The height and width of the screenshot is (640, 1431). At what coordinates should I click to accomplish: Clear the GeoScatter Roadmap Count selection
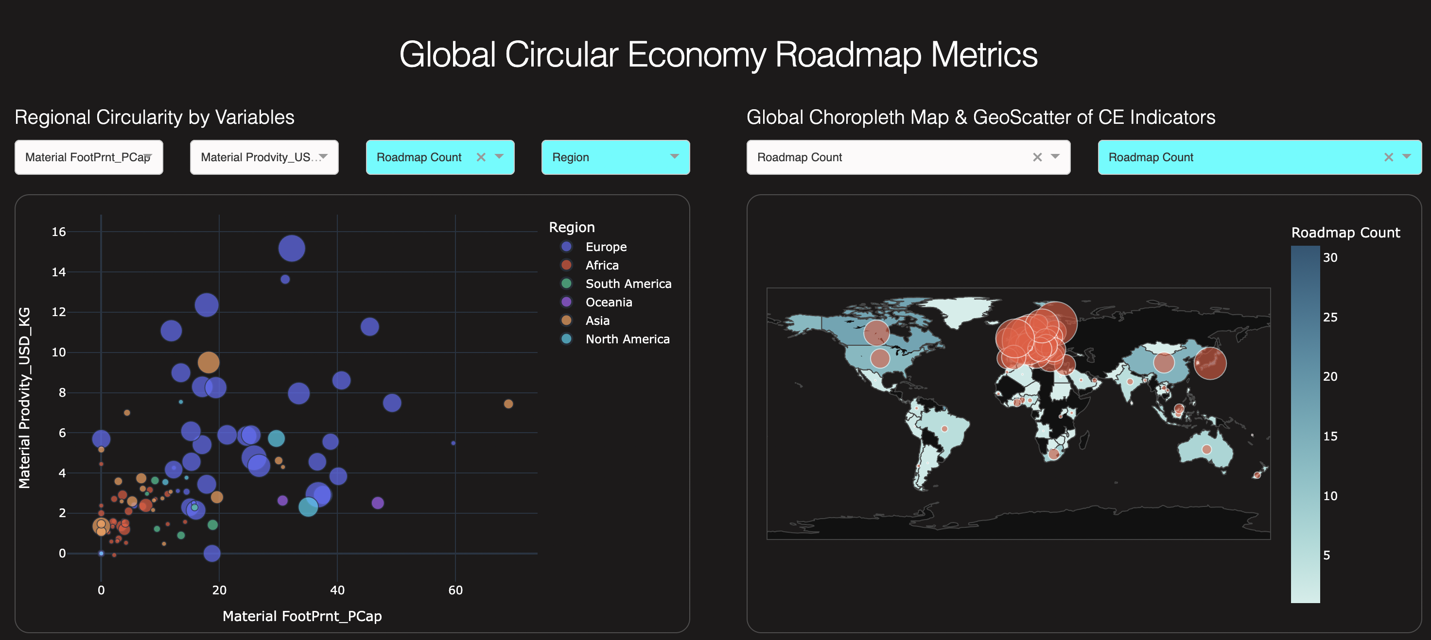point(1388,158)
